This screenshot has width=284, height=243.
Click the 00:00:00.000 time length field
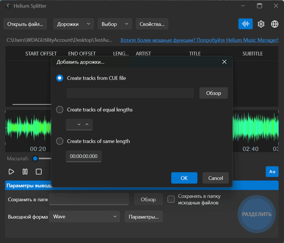[x=84, y=156]
